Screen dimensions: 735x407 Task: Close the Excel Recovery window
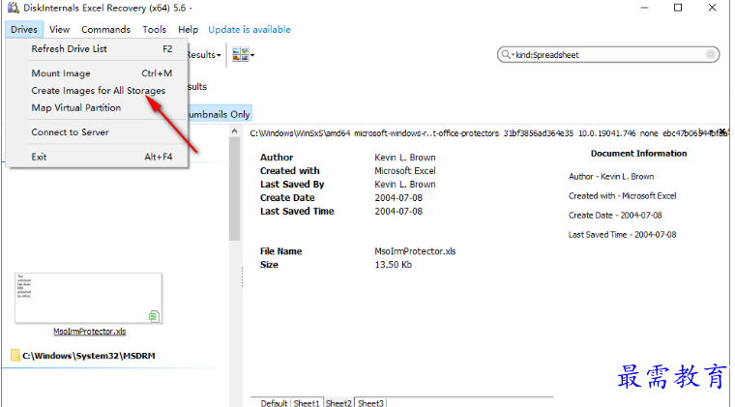[712, 8]
